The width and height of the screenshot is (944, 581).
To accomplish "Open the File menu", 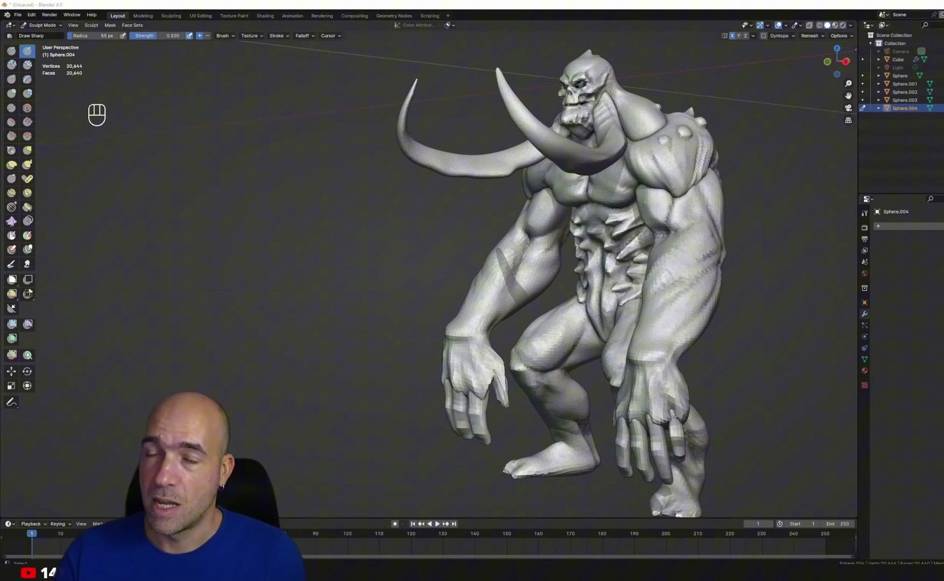I will pyautogui.click(x=18, y=15).
